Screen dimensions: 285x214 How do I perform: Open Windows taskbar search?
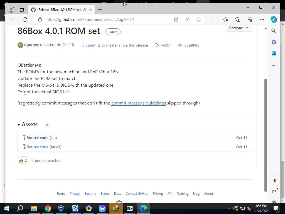(20, 208)
